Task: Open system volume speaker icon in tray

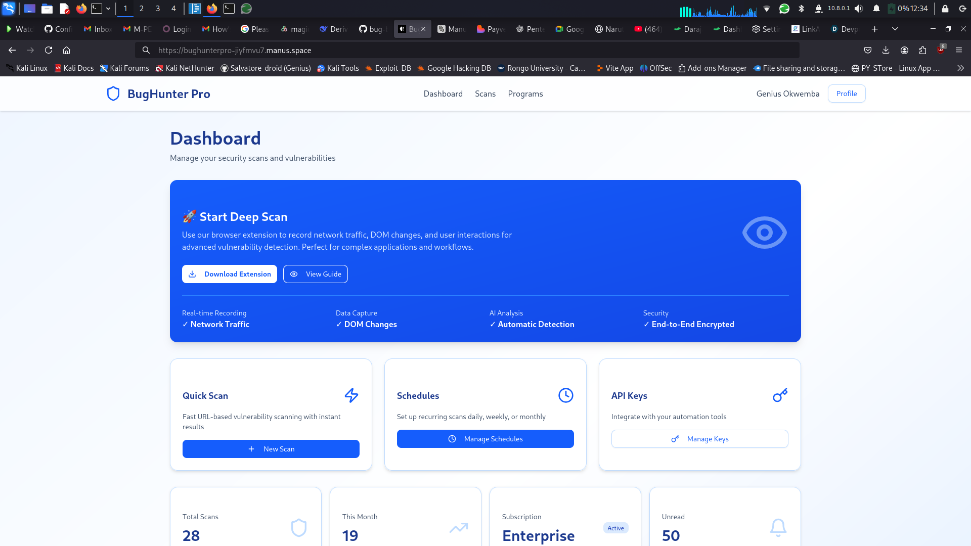Action: pos(859,9)
